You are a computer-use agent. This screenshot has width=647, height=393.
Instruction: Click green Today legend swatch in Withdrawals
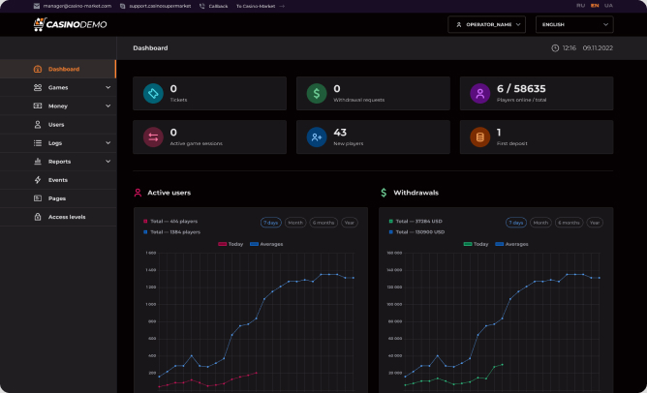point(467,244)
